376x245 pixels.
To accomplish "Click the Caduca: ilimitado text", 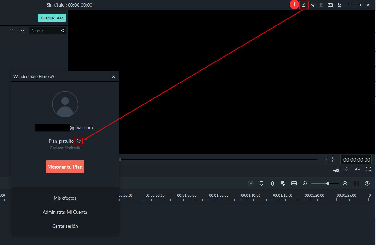I will (65, 148).
